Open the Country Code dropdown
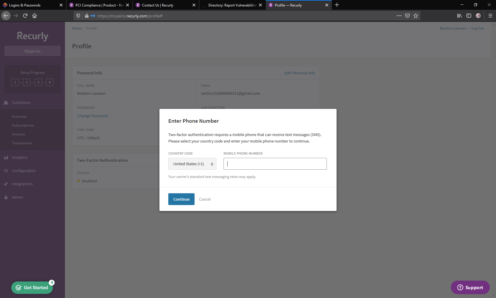Viewport: 496px width, 298px height. pyautogui.click(x=192, y=164)
